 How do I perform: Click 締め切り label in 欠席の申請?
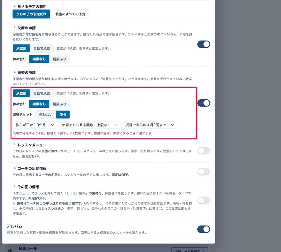point(19,59)
